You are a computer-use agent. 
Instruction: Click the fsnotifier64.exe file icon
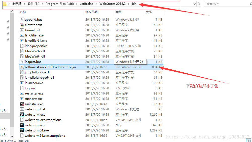(x=22, y=41)
